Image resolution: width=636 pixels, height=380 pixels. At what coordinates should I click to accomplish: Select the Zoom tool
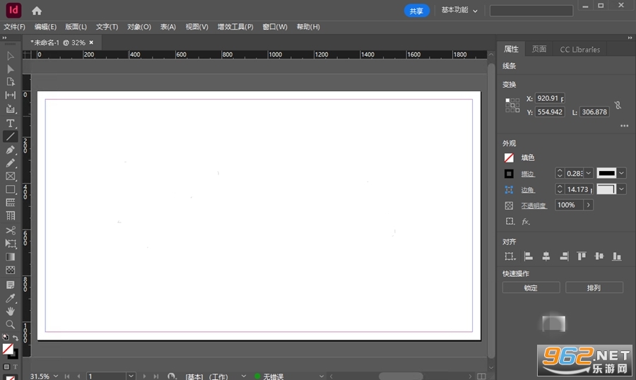10,324
